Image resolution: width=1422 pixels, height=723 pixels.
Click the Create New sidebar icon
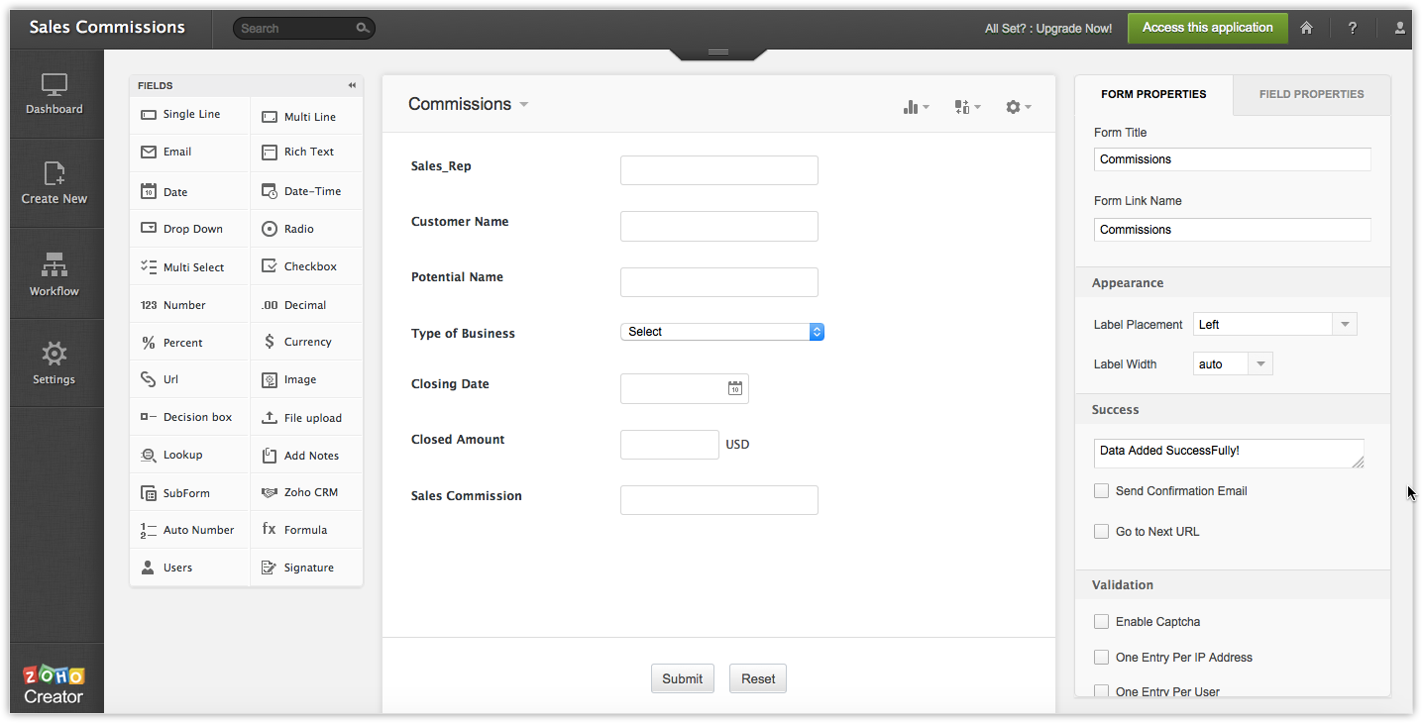point(55,184)
